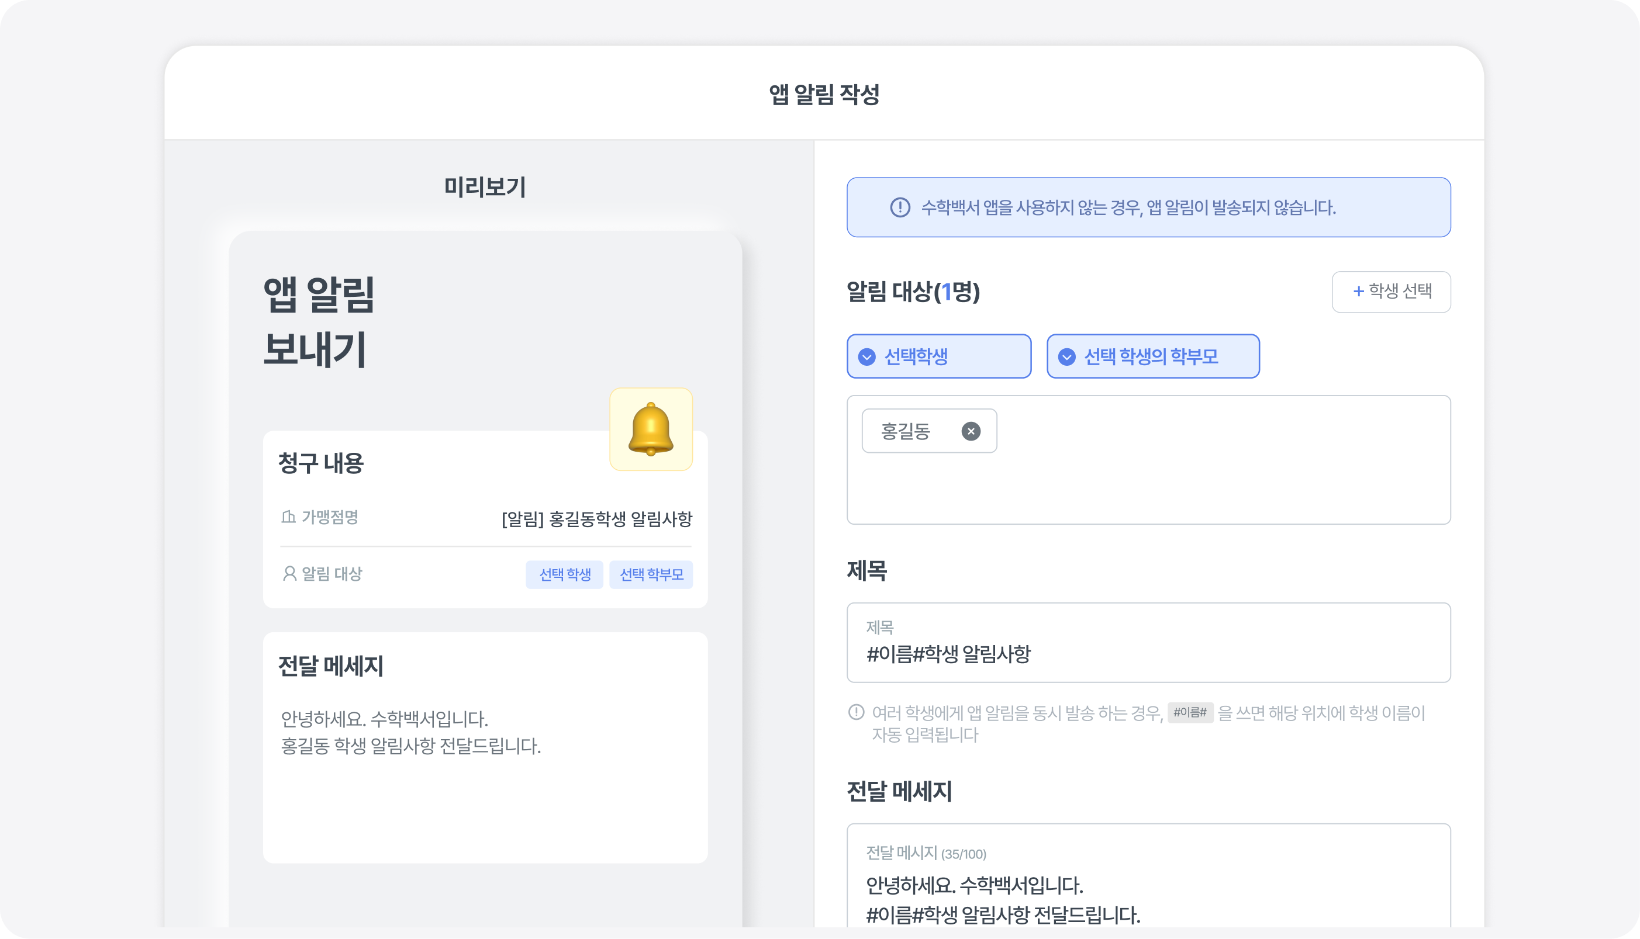This screenshot has height=939, width=1640.
Task: Click check icon in 선택 학생의 학부모 chip
Action: tap(1066, 356)
